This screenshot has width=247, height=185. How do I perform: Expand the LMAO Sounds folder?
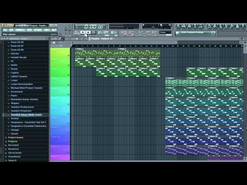coord(19,77)
